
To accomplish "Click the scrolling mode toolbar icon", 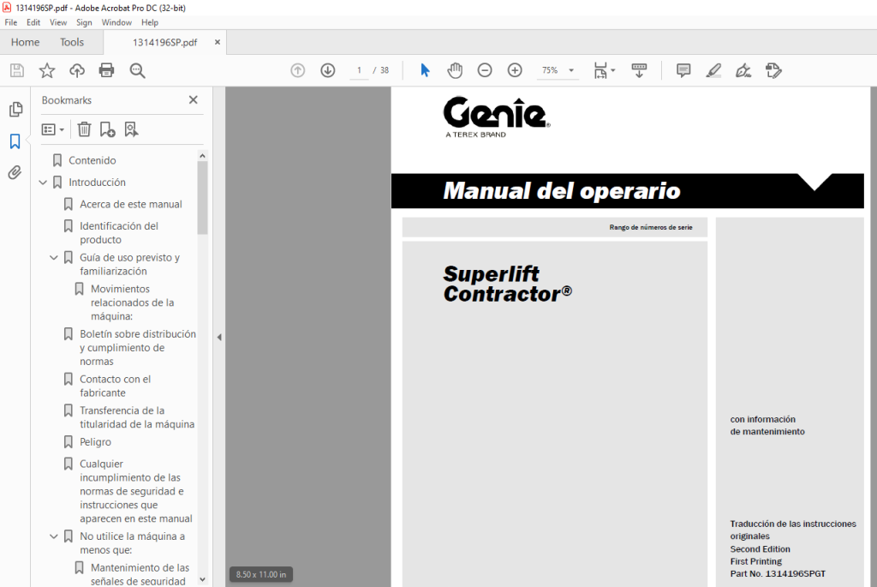I will click(x=639, y=70).
